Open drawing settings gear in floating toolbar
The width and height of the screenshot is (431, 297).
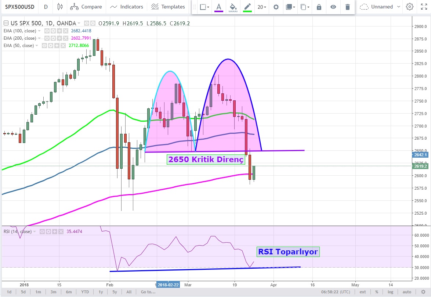pyautogui.click(x=276, y=7)
